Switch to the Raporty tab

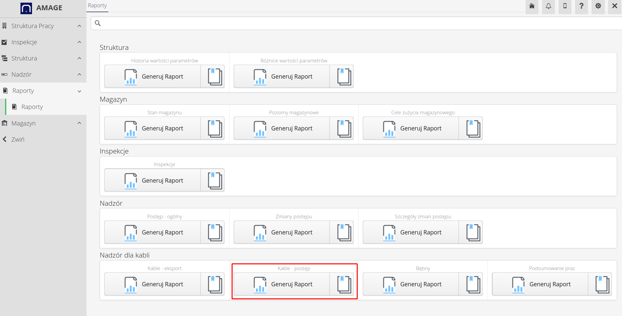pos(97,6)
